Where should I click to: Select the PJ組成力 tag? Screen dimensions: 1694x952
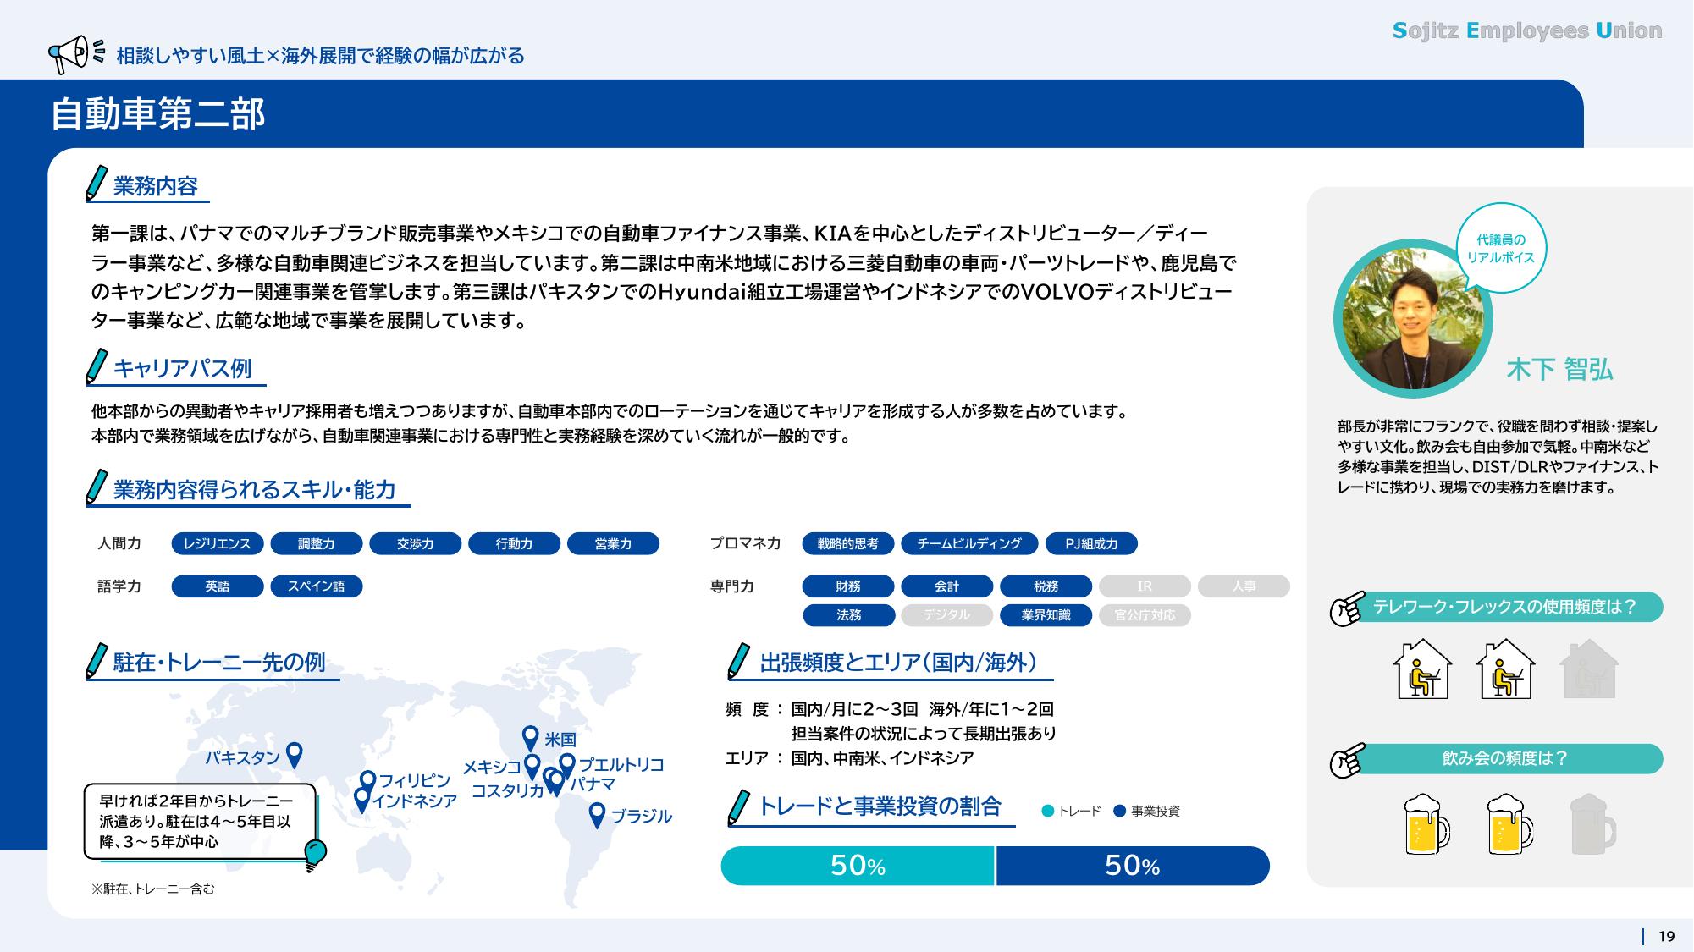(x=1091, y=544)
